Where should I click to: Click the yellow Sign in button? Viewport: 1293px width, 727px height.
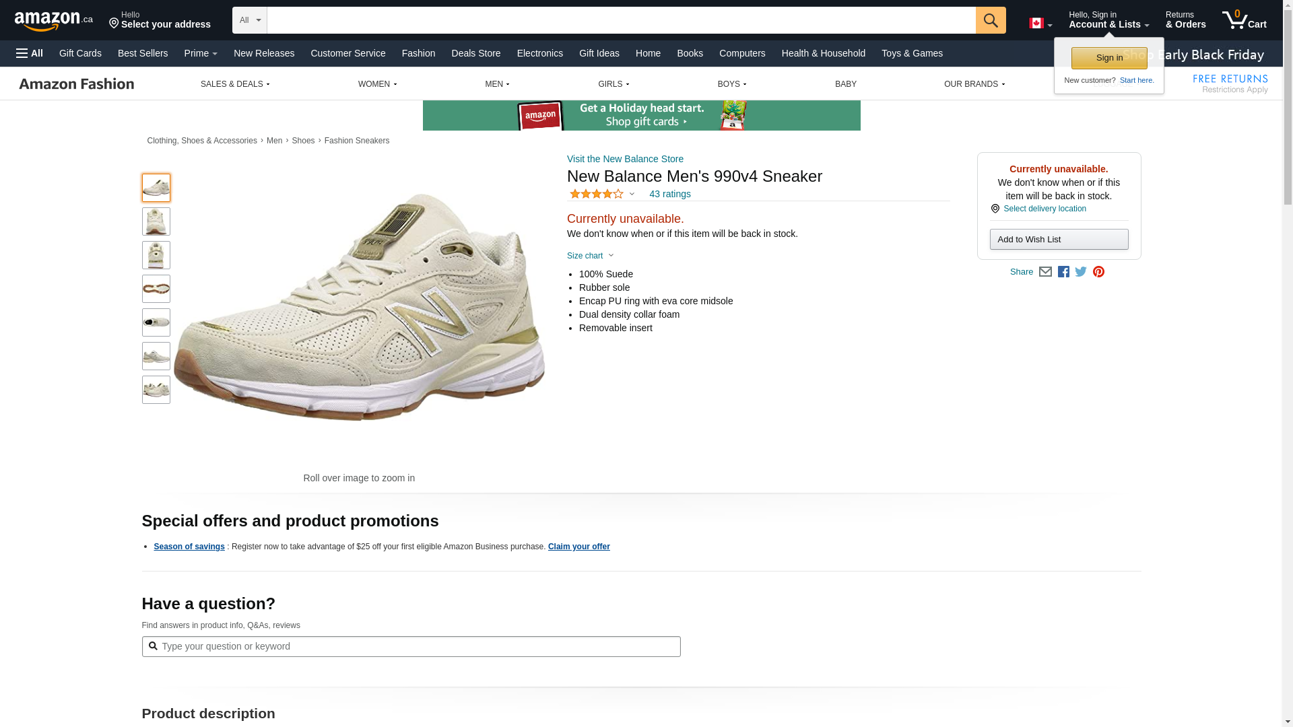[1108, 58]
